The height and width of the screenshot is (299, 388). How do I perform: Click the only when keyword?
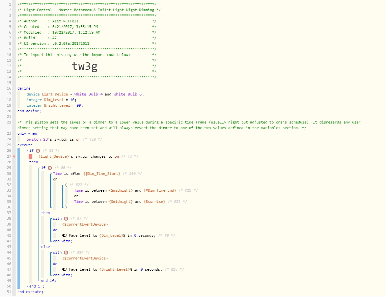27,134
